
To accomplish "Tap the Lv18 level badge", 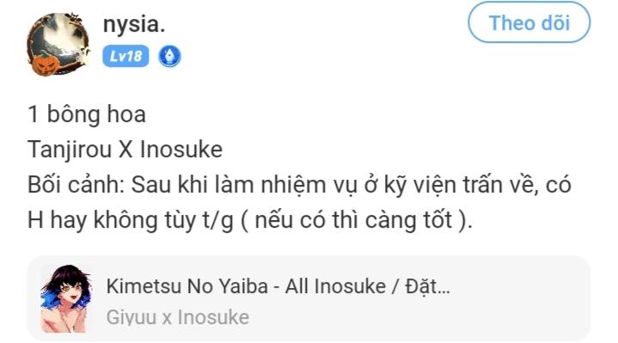I will point(125,56).
